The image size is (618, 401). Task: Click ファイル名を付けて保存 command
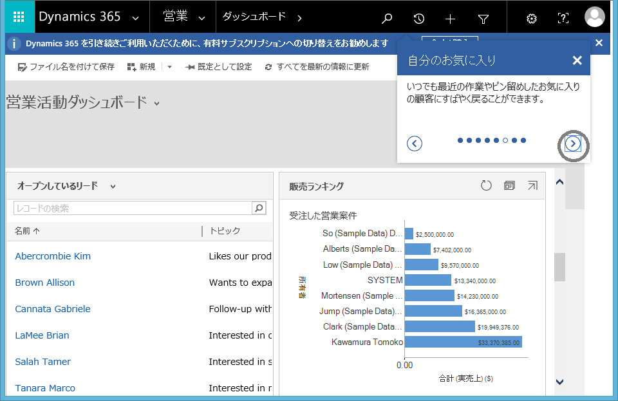coord(66,67)
